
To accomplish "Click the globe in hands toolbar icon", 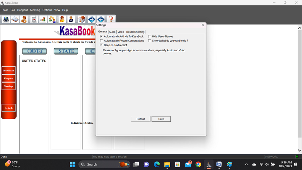I will point(6,19).
